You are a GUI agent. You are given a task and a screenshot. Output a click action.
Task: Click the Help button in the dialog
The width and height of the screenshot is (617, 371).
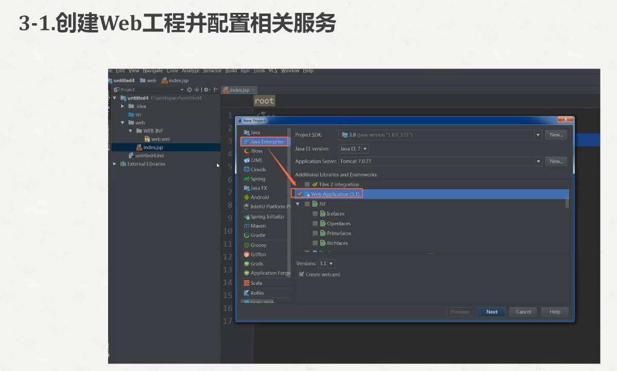(555, 312)
